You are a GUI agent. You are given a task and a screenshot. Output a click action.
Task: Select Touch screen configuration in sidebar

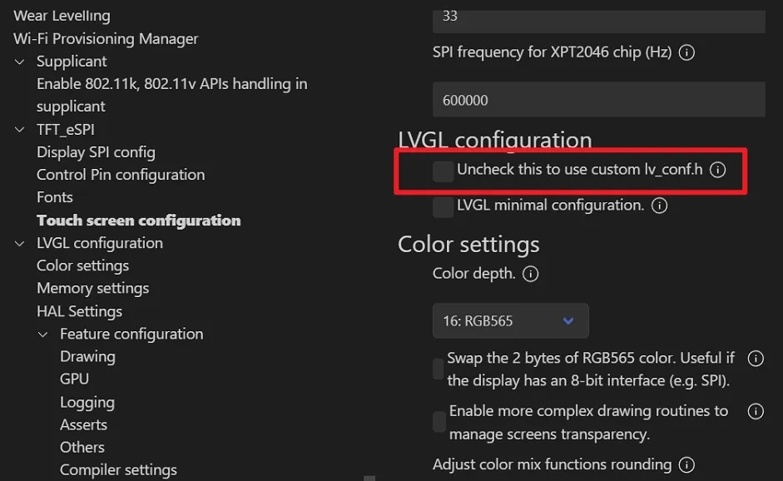point(138,221)
